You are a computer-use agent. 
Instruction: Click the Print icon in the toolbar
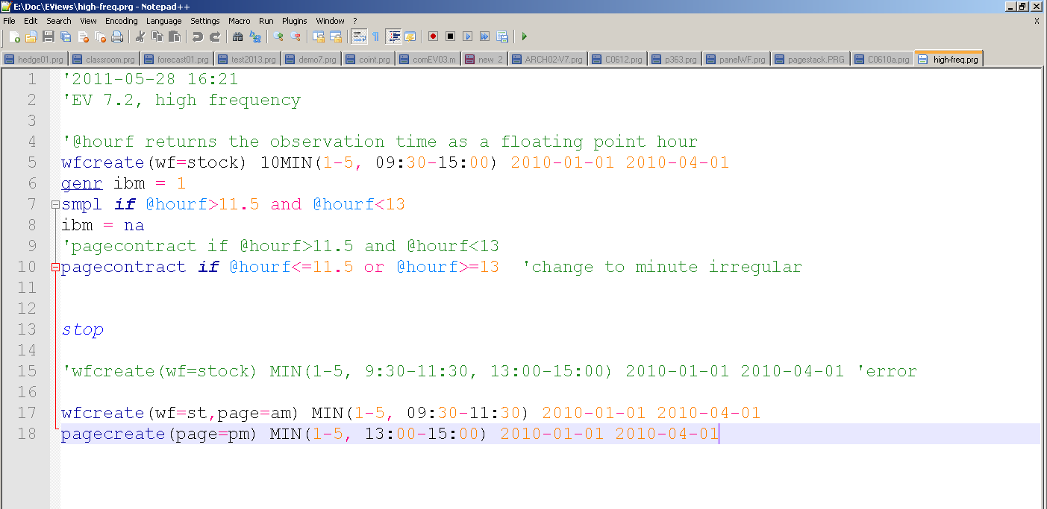tap(117, 37)
